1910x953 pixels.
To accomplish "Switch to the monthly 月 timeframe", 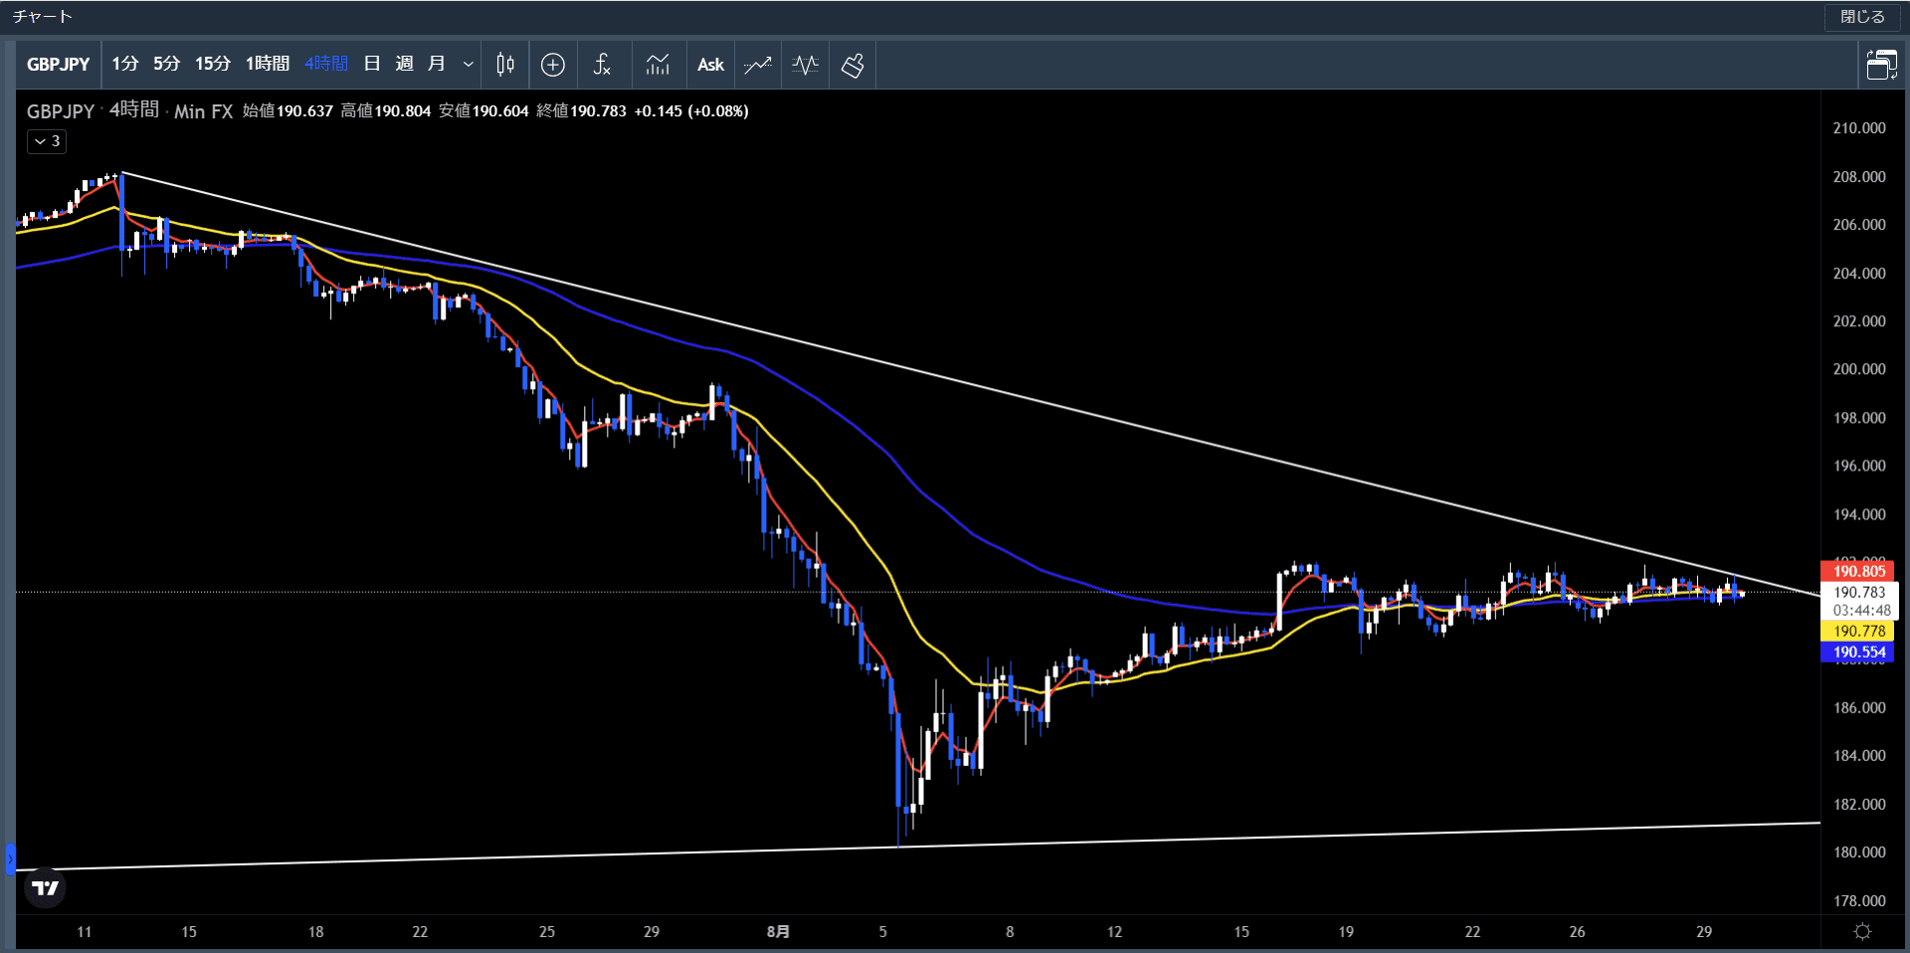I will pyautogui.click(x=436, y=64).
